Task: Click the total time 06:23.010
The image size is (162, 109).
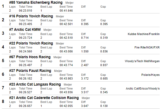Action: click(25, 11)
